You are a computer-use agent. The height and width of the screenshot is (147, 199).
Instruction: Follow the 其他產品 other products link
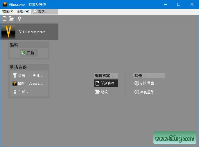147,92
